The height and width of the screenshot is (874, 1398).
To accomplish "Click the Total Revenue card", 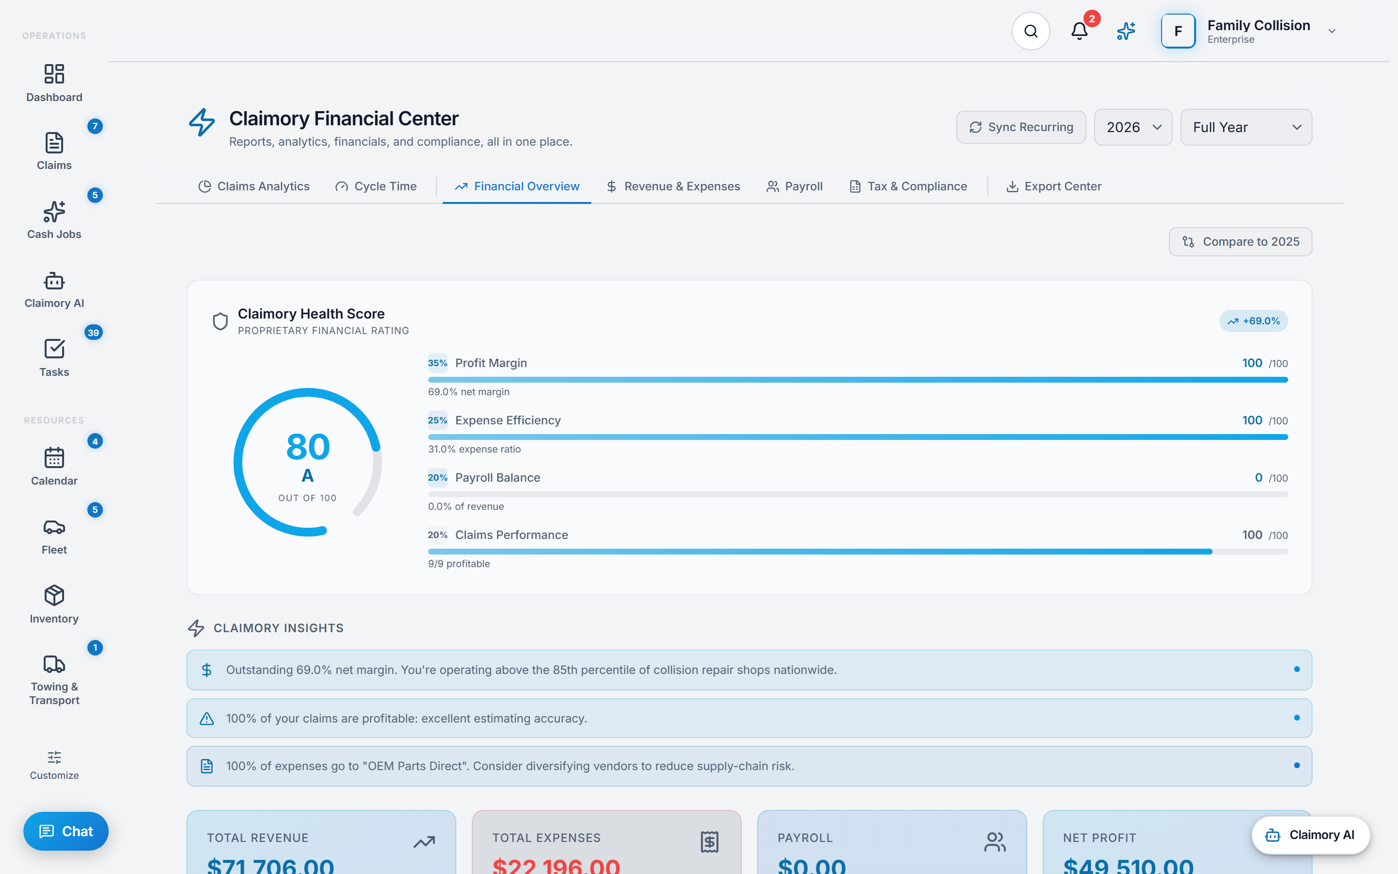I will 321,842.
